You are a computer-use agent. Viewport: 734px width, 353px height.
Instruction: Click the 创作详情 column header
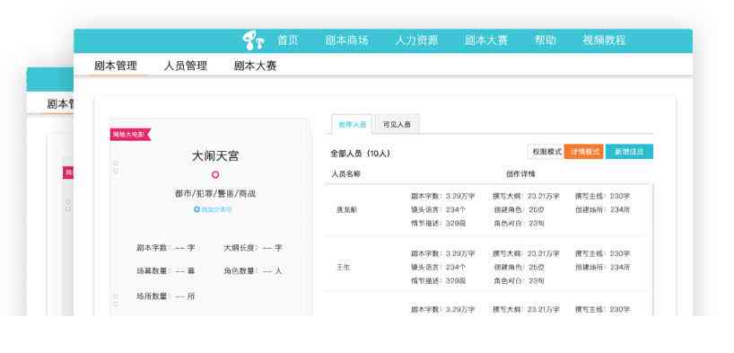[x=520, y=174]
